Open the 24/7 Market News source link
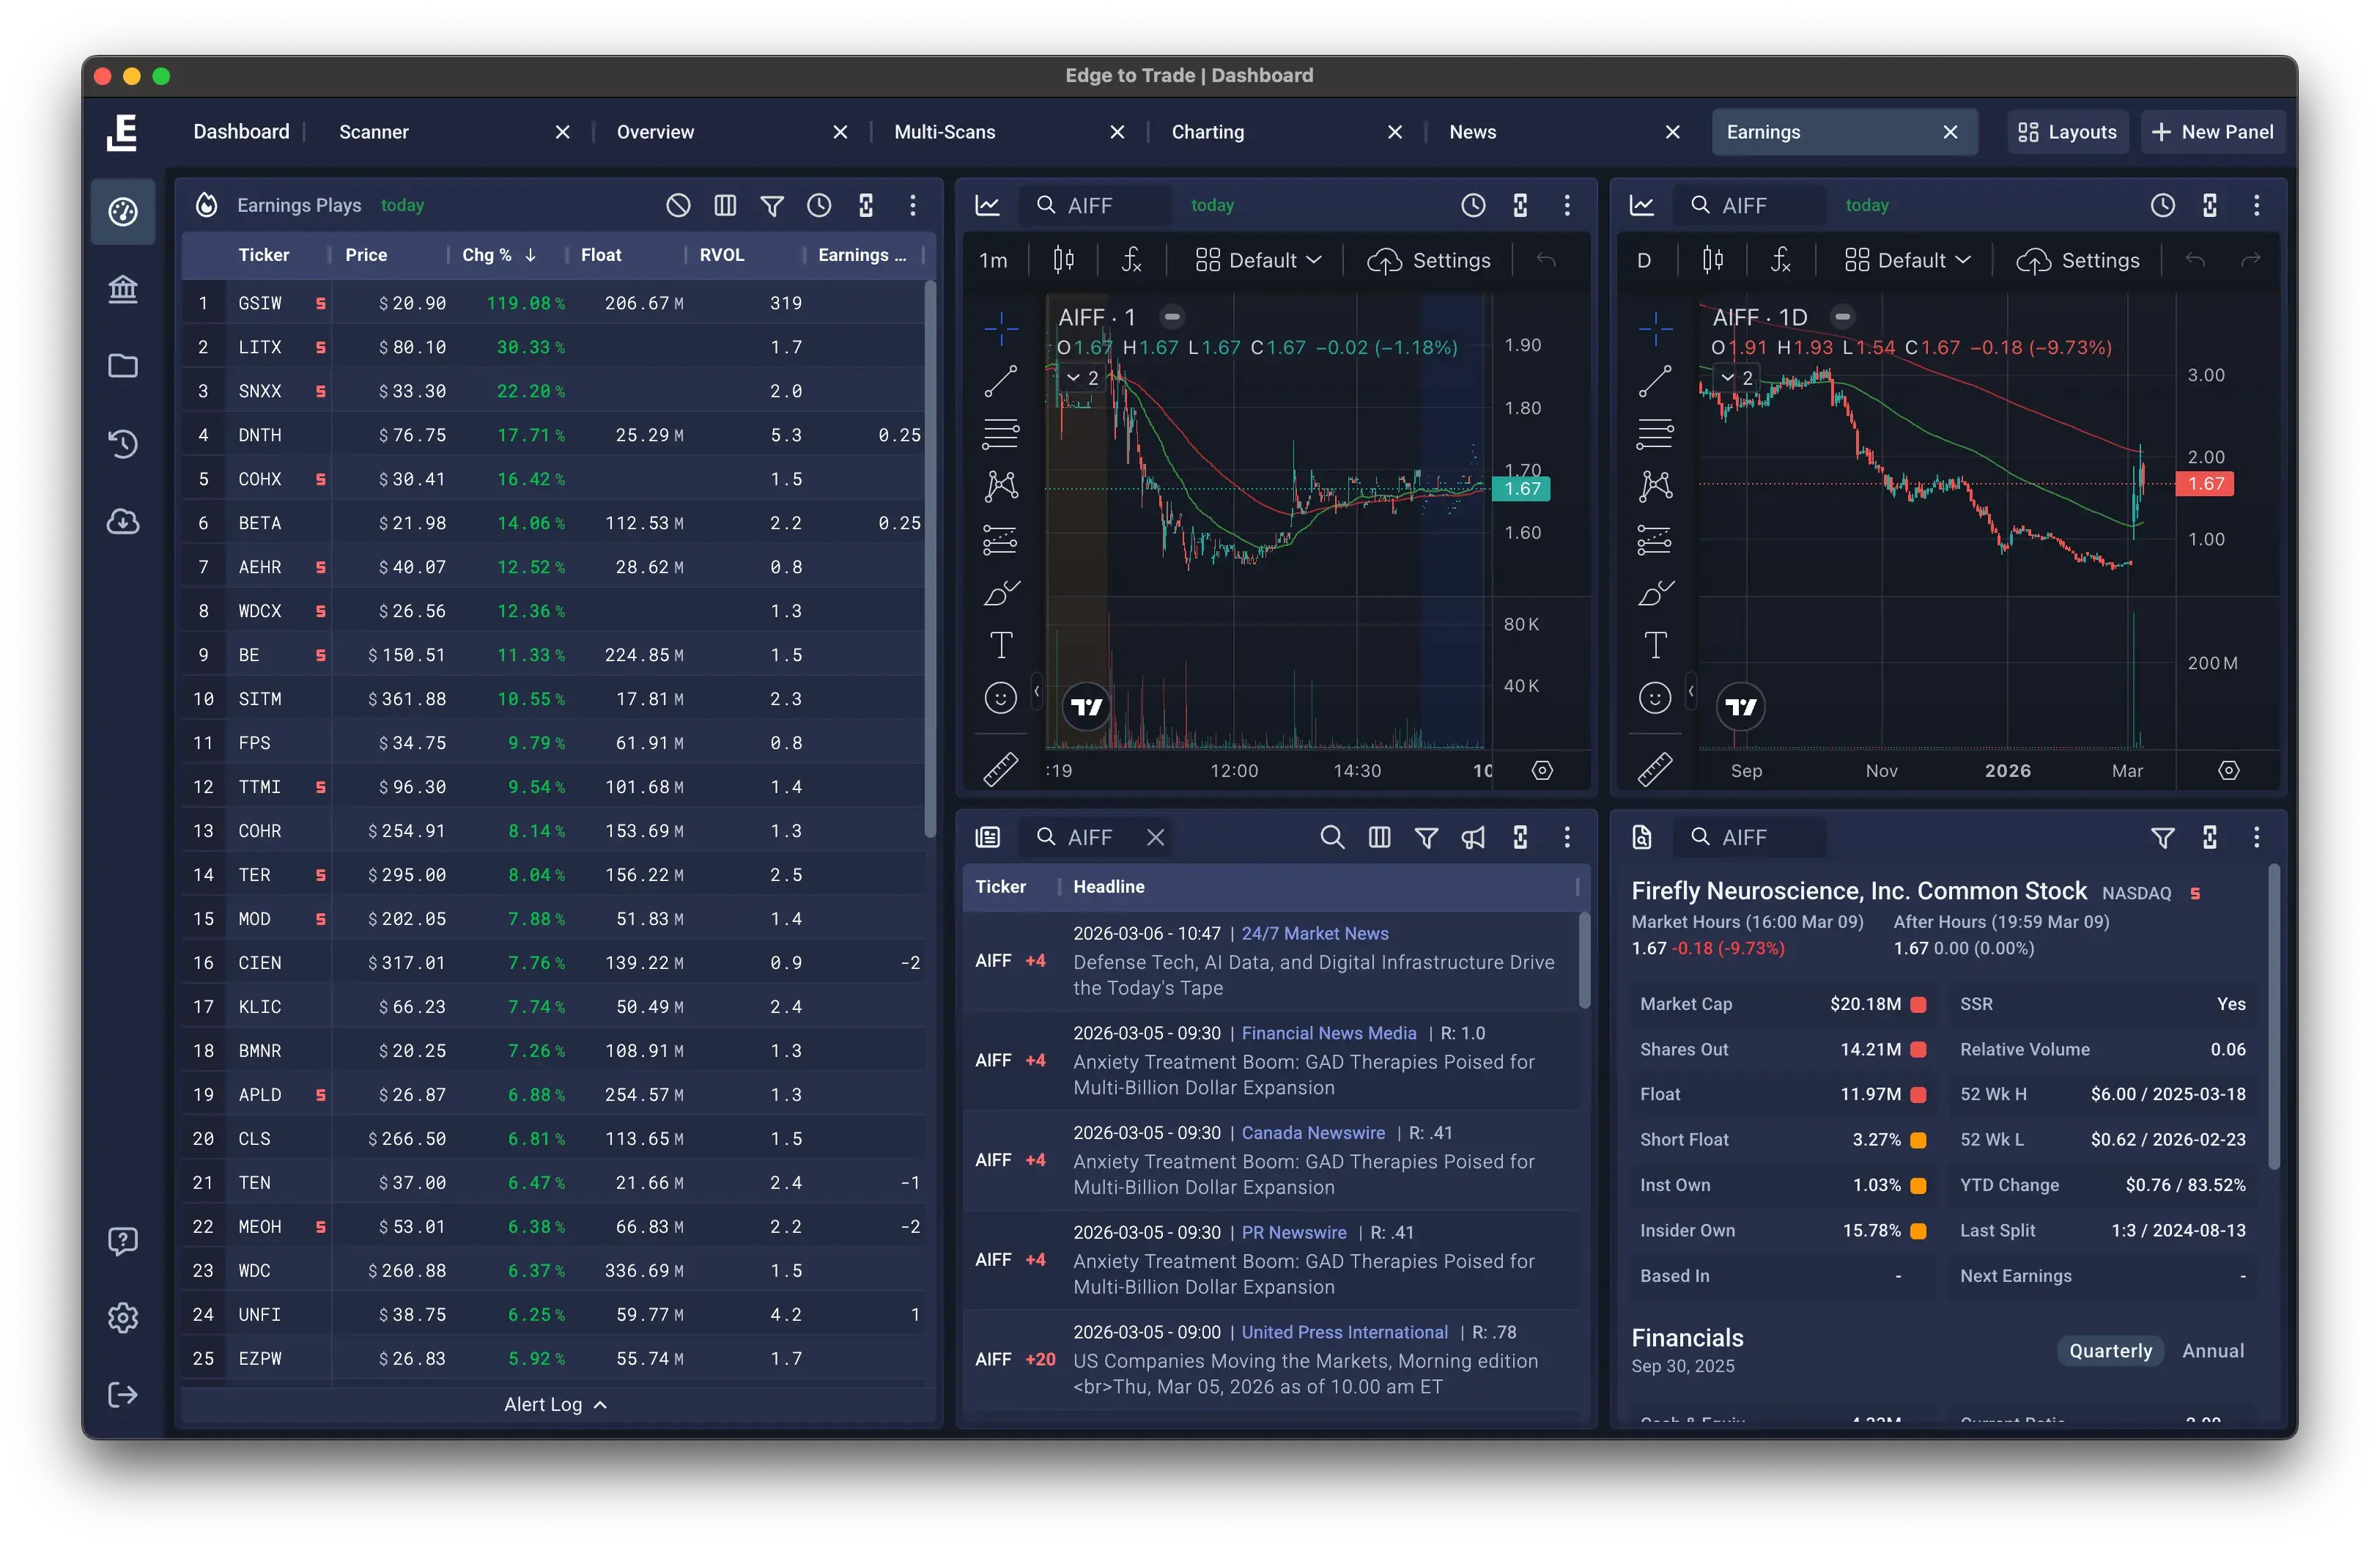Viewport: 2380px width, 1548px height. tap(1314, 933)
